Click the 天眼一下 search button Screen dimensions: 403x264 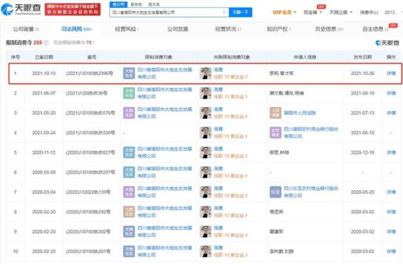tap(241, 12)
